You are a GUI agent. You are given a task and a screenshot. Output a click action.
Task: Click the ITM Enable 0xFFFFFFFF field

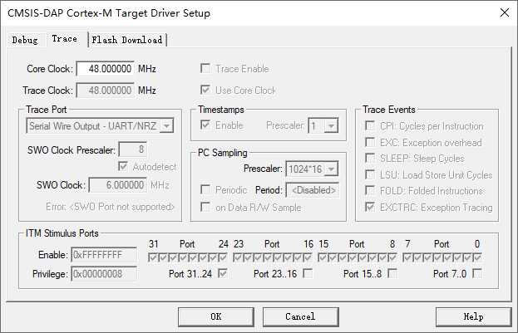coord(104,255)
